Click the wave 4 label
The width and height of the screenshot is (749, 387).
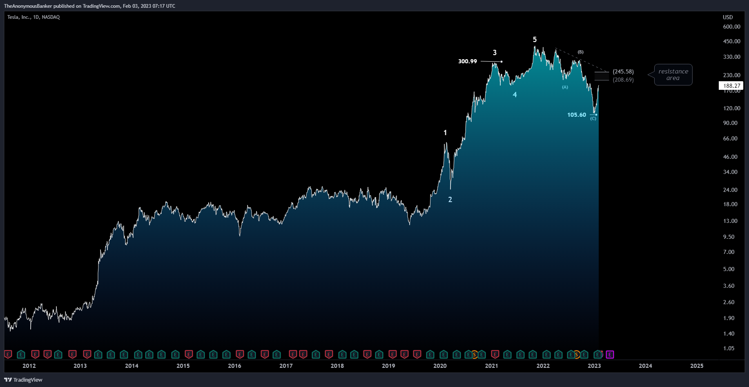pyautogui.click(x=515, y=95)
